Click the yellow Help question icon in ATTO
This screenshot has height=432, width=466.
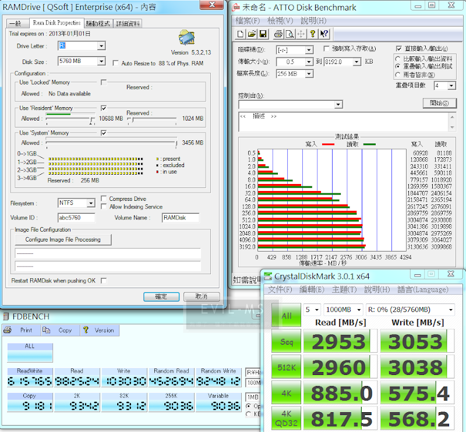point(312,34)
